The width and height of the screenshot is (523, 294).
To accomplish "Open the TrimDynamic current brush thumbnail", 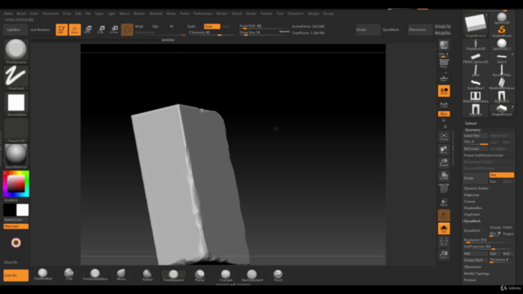I will pos(16,51).
